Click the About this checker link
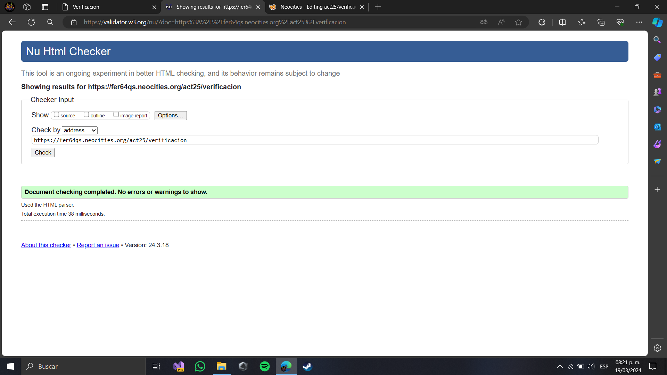Screen dimensions: 667x375 46,244
